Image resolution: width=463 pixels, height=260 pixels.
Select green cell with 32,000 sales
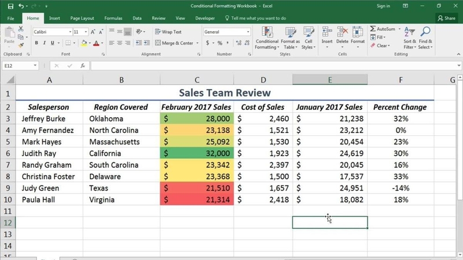197,153
